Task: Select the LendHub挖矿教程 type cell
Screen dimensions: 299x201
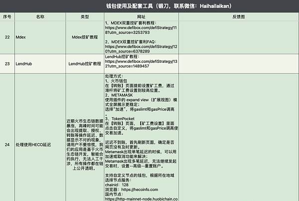Action: 85,64
